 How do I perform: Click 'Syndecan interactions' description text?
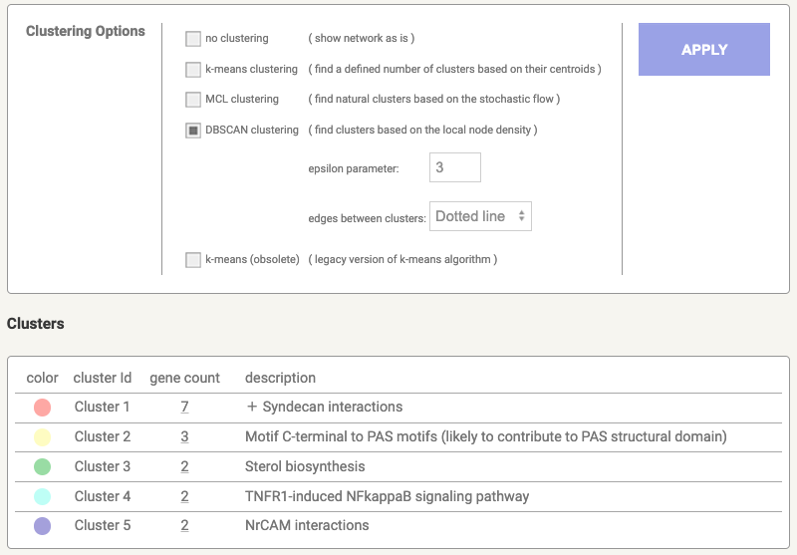(333, 407)
